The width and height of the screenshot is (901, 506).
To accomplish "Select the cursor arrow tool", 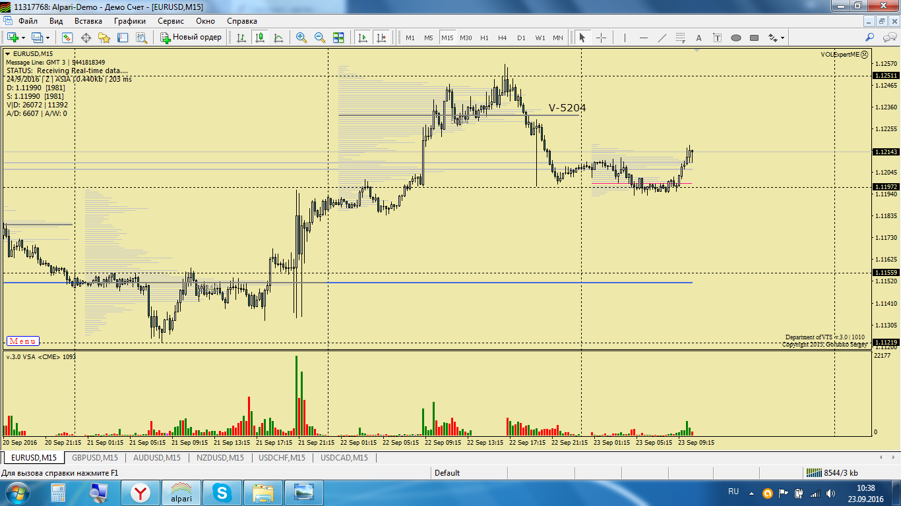I will 582,38.
